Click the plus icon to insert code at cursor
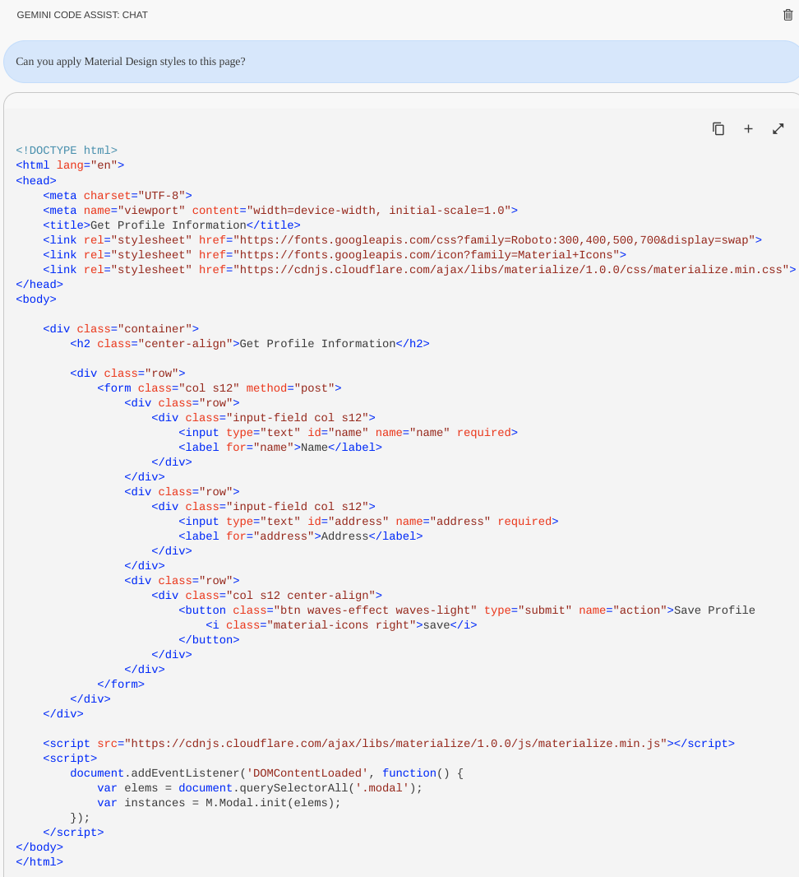This screenshot has height=877, width=799. (748, 128)
